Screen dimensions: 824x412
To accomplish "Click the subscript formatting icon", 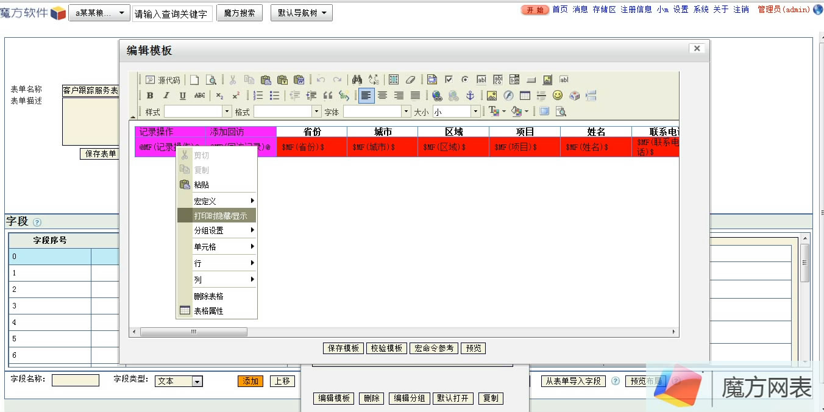I will point(219,96).
